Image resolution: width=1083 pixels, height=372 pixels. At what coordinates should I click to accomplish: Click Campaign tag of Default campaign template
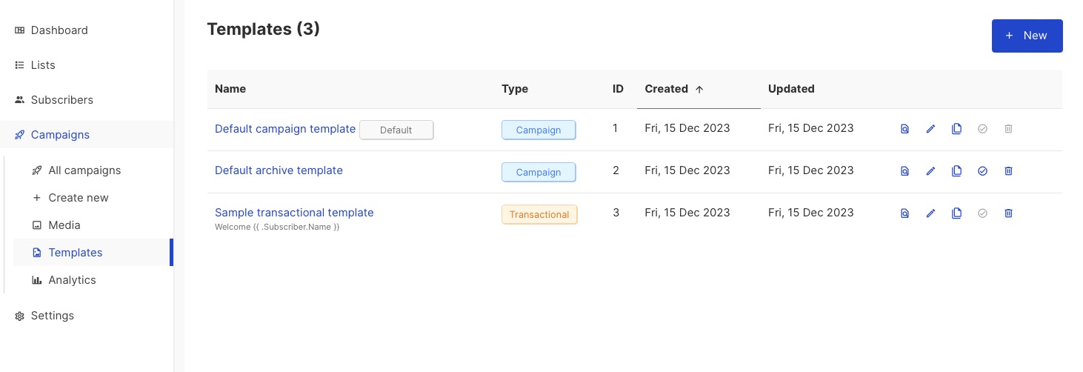click(x=539, y=130)
